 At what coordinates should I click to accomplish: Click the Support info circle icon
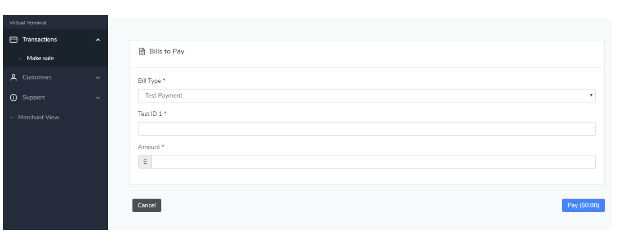coord(14,98)
